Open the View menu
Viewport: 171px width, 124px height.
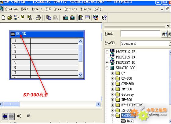58,9
